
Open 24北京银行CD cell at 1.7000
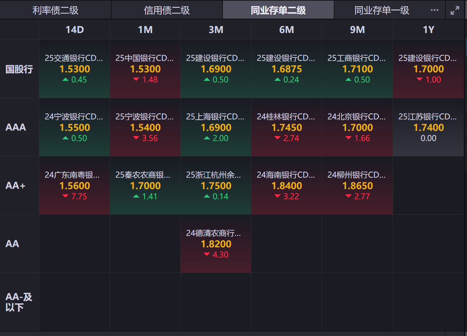pos(357,127)
